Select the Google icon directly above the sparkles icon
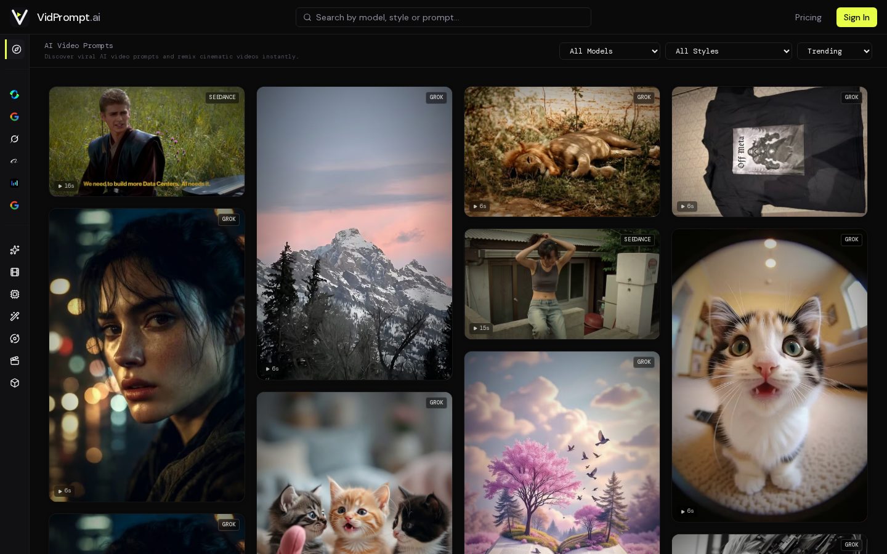Image resolution: width=887 pixels, height=554 pixels. 15,206
